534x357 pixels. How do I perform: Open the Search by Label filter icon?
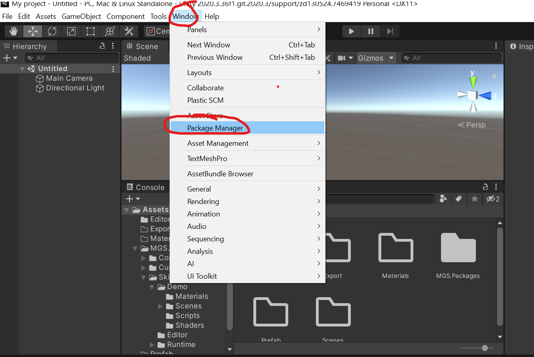tap(459, 199)
